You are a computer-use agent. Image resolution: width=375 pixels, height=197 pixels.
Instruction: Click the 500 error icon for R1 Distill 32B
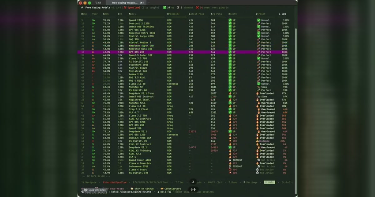click(230, 173)
